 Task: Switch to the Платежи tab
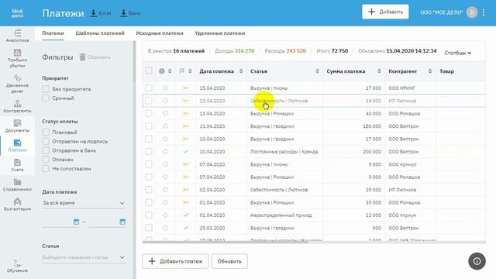(53, 33)
